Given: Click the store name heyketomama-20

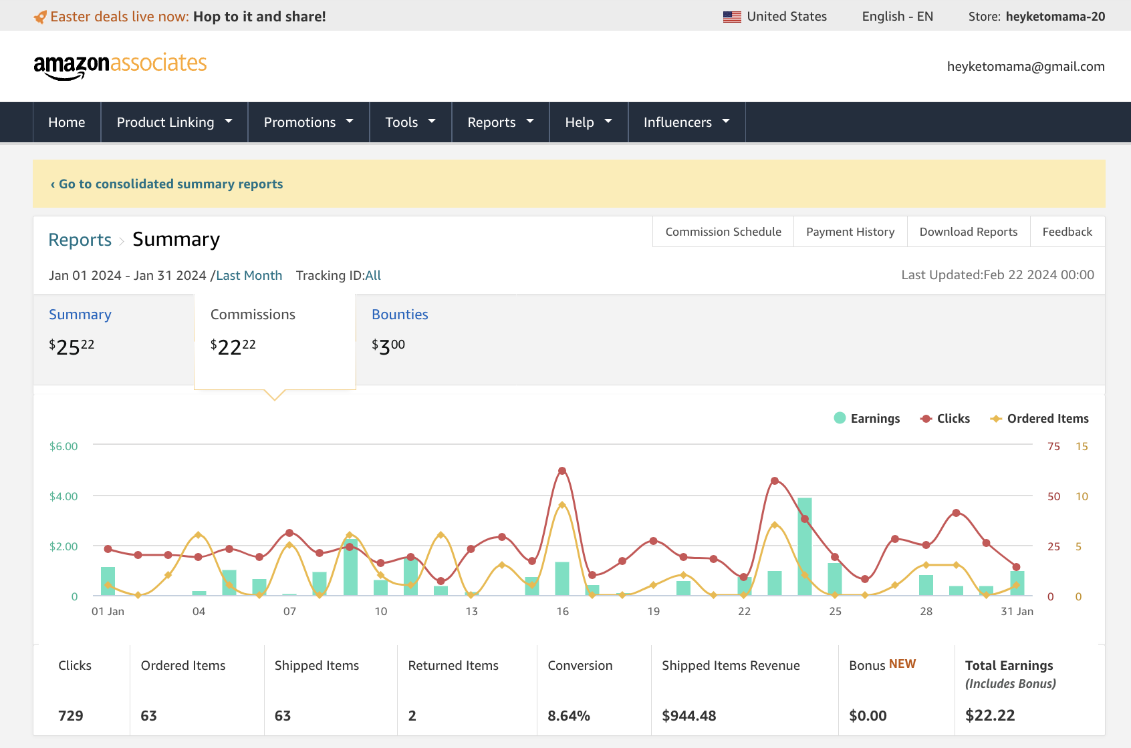Looking at the screenshot, I should [x=1055, y=17].
